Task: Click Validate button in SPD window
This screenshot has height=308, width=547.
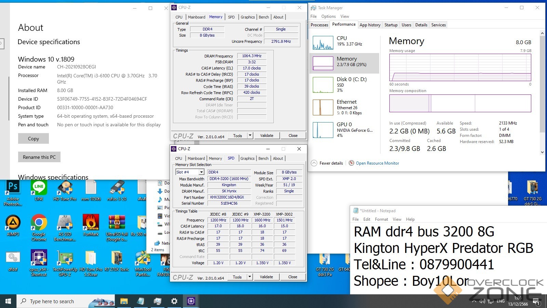Action: click(x=266, y=277)
